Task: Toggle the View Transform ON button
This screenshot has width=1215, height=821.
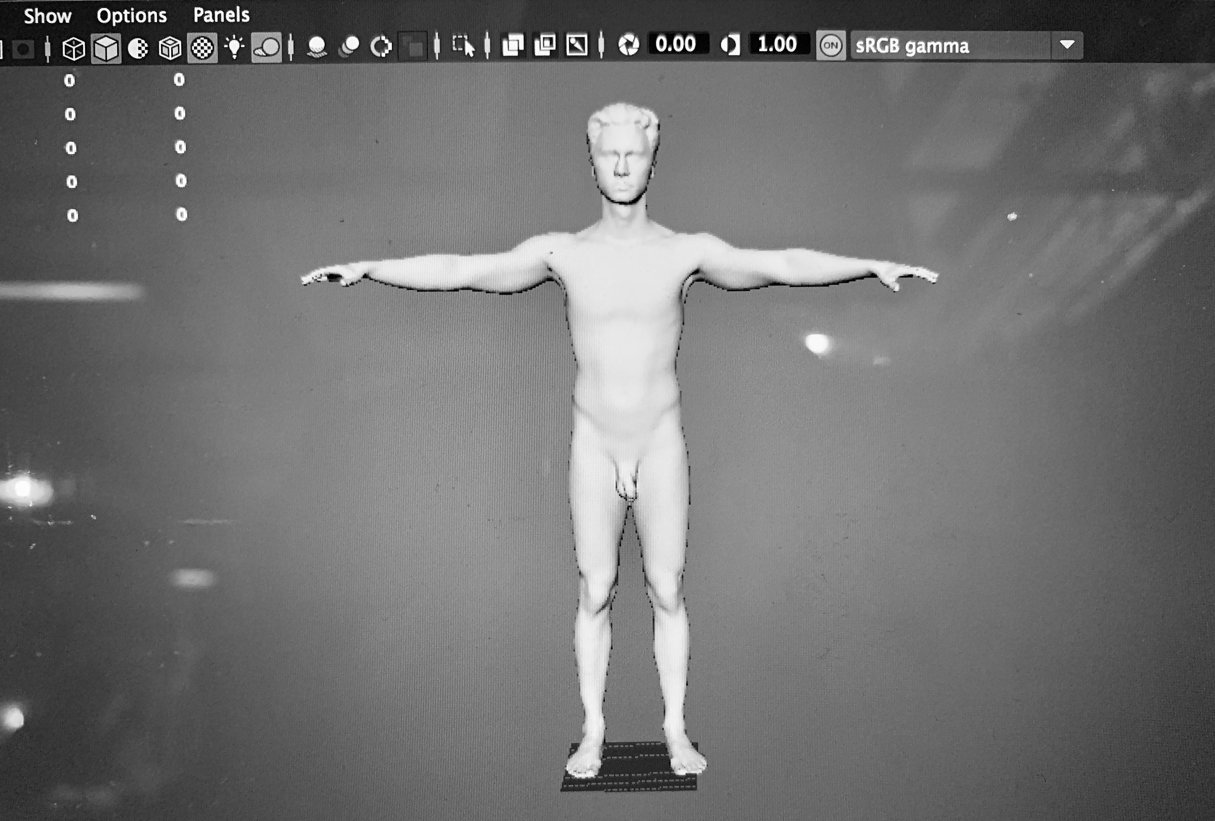Action: [x=831, y=46]
